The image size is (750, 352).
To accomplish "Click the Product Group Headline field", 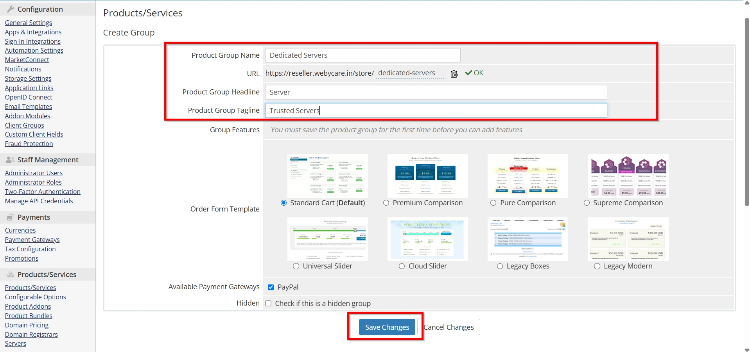I will coord(436,92).
